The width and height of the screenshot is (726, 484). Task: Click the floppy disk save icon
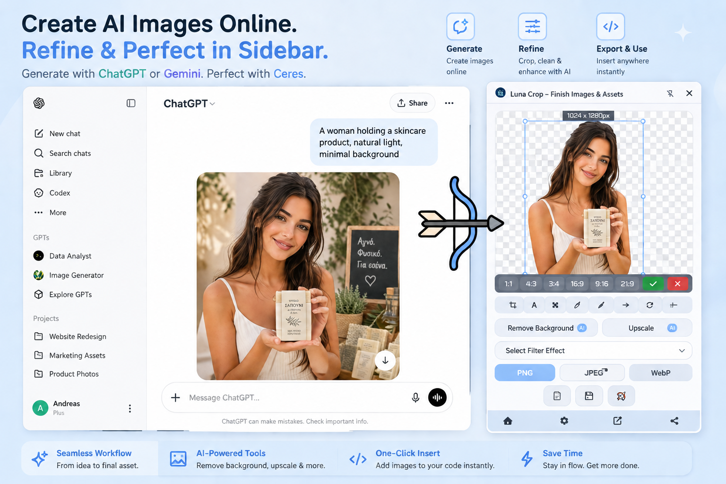(589, 396)
